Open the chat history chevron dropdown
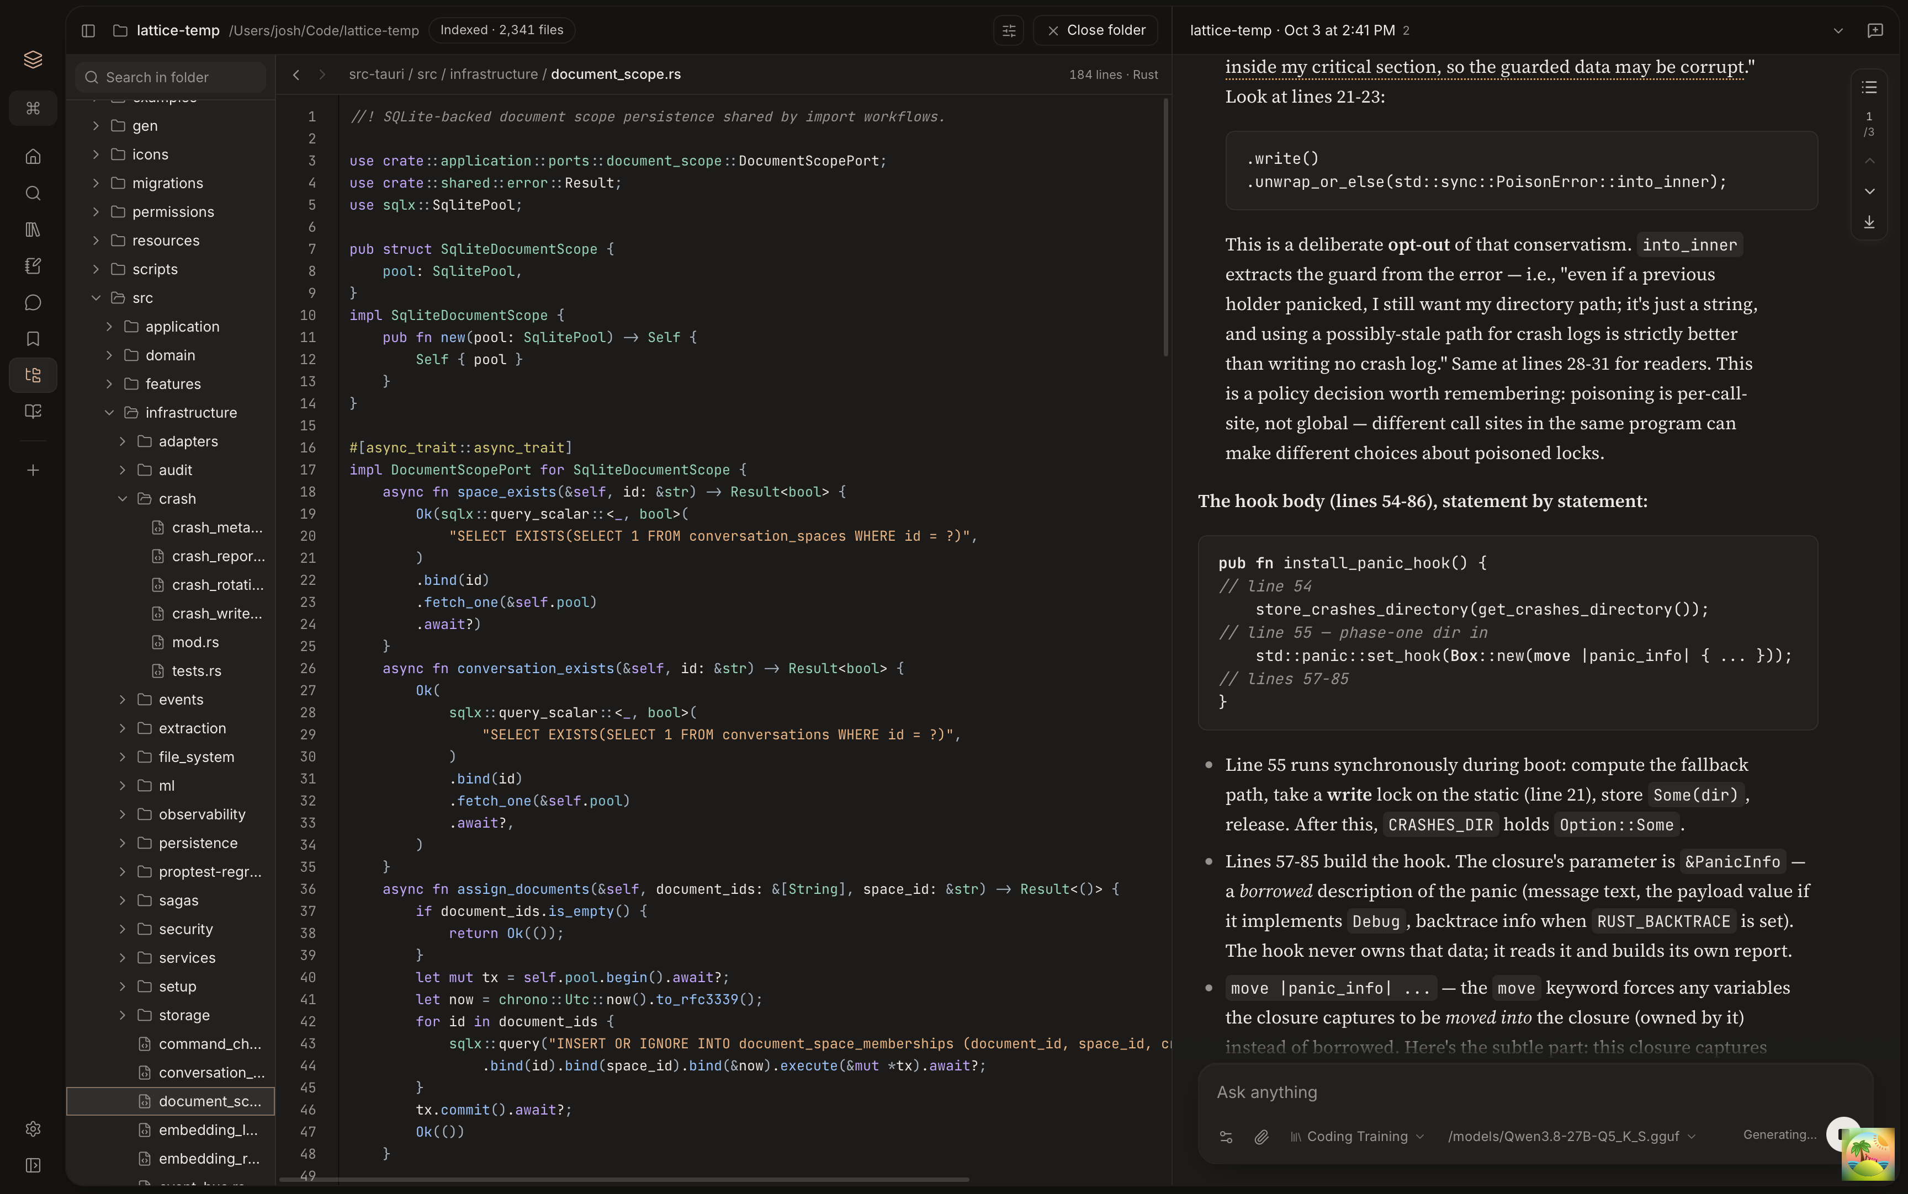The height and width of the screenshot is (1194, 1908). click(1838, 30)
